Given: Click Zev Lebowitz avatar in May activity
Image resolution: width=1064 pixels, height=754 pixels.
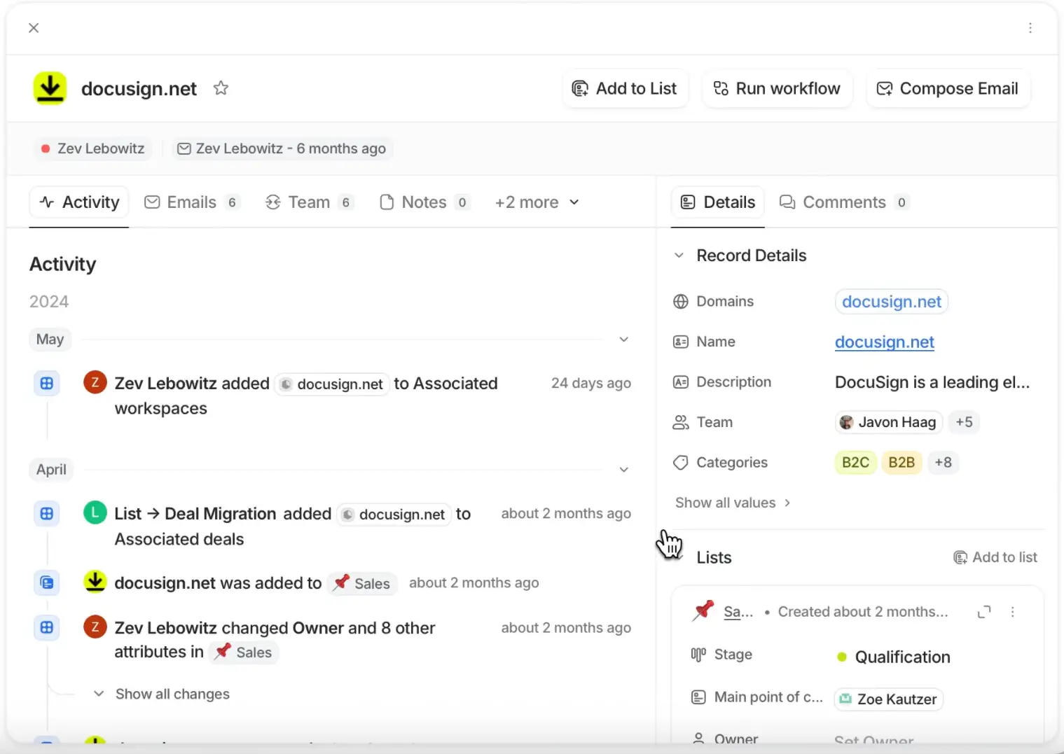Looking at the screenshot, I should pos(95,382).
